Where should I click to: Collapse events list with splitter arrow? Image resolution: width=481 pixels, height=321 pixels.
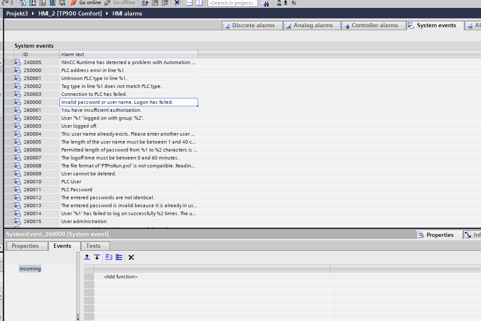[x=78, y=318]
